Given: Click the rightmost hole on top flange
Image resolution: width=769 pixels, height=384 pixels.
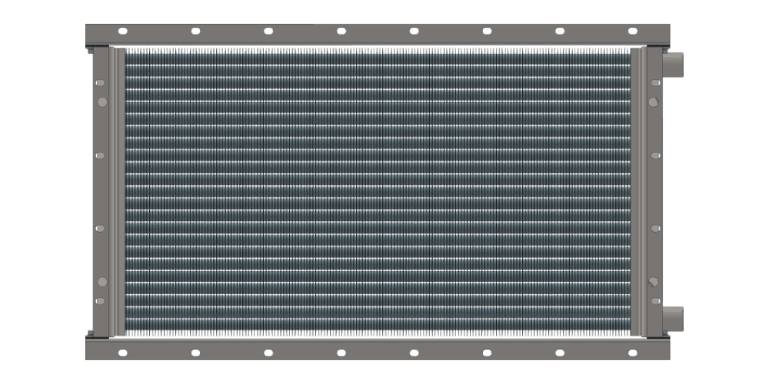Looking at the screenshot, I should (632, 31).
